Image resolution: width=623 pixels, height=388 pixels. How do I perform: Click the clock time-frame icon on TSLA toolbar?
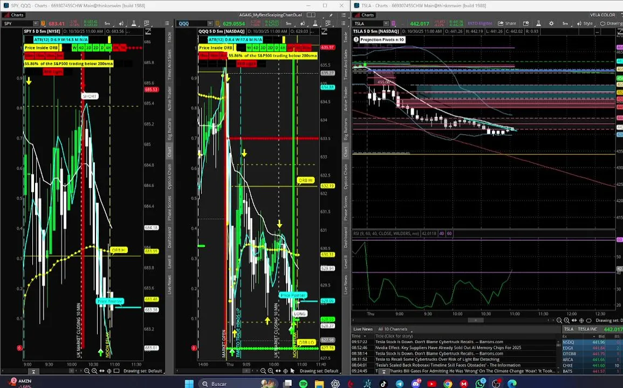tap(526, 23)
